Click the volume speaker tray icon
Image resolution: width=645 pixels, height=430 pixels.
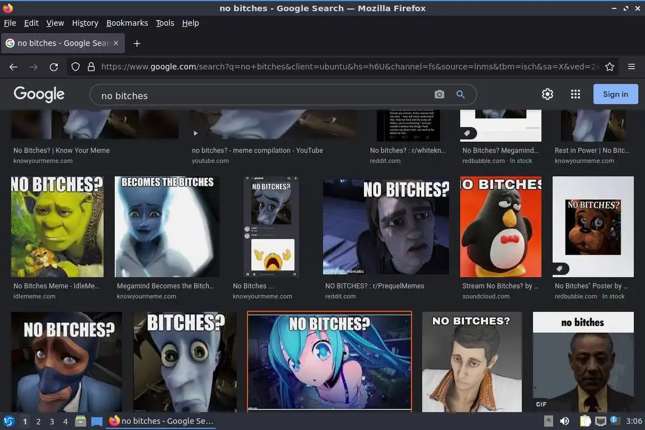565,421
